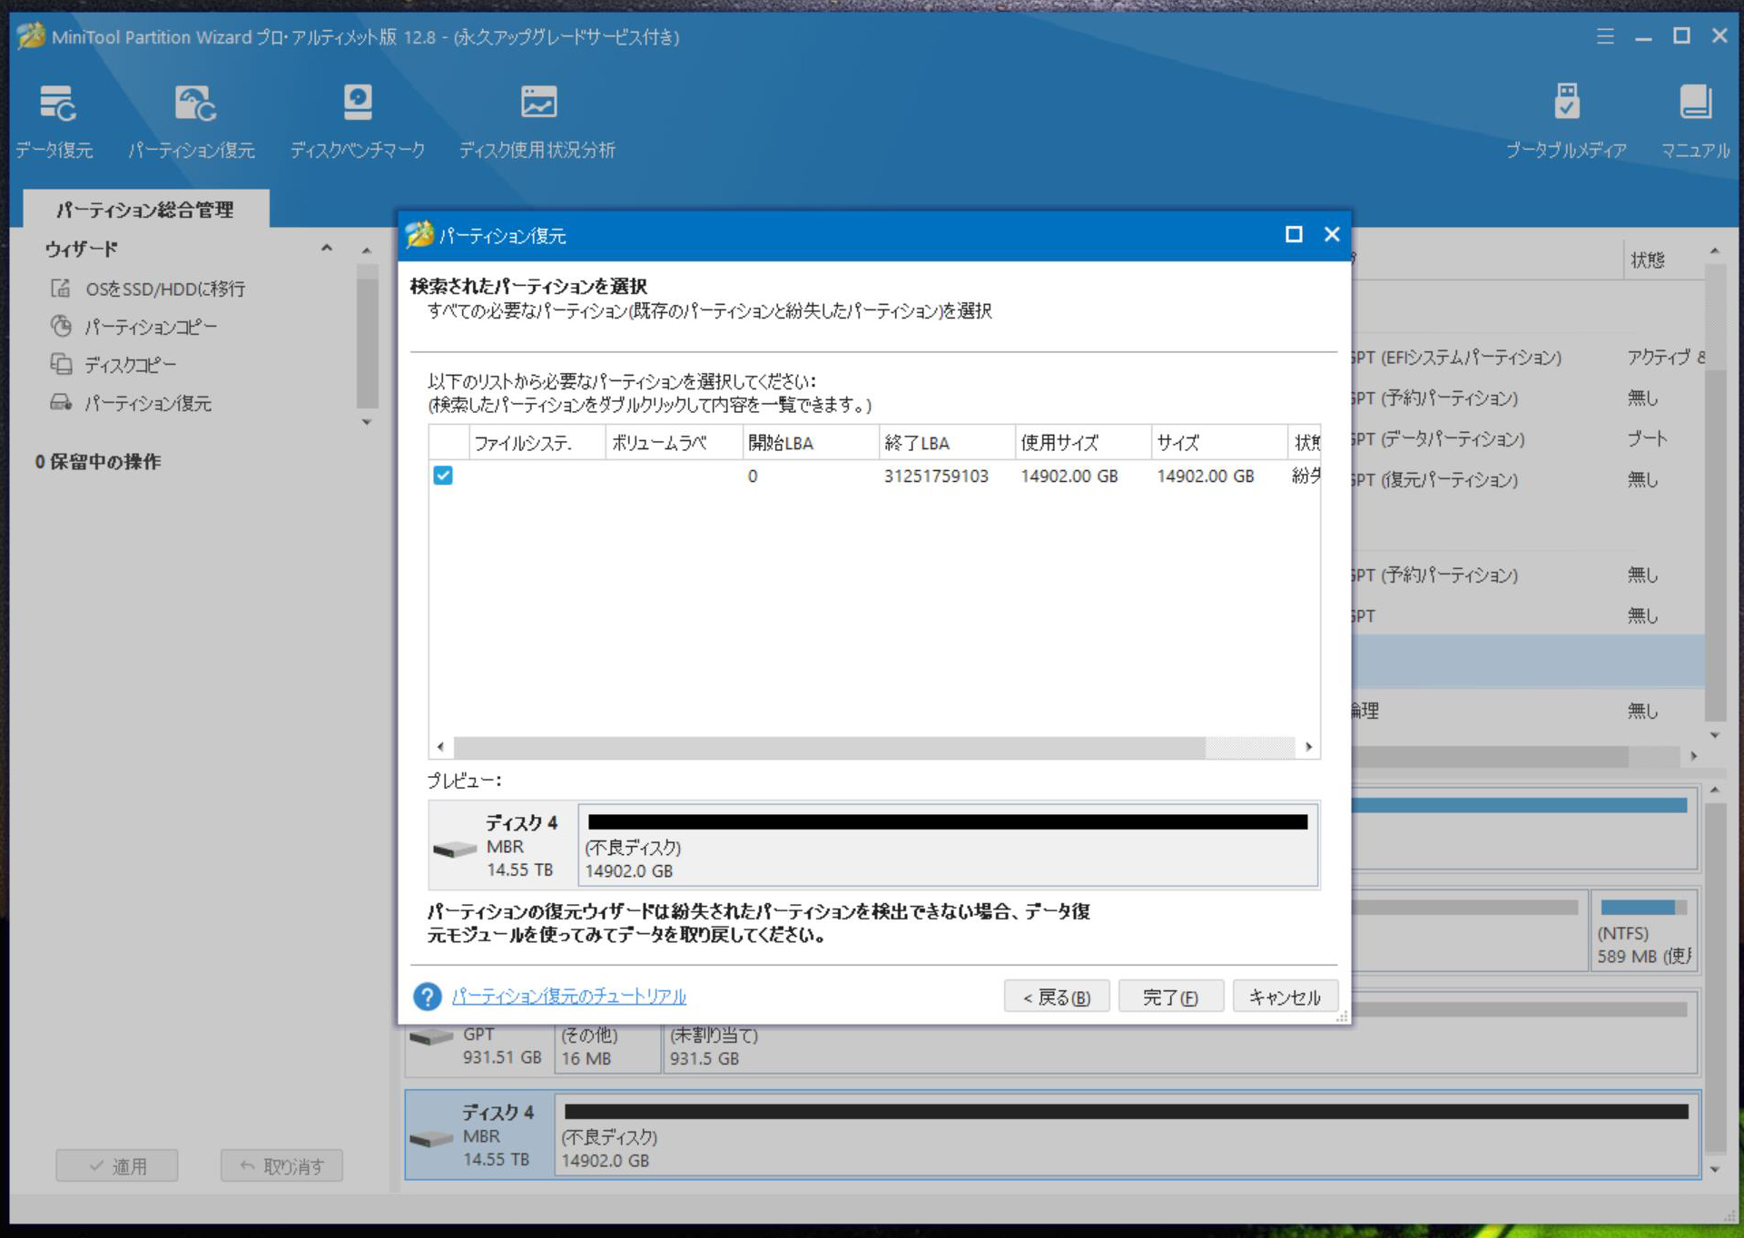Image resolution: width=1744 pixels, height=1238 pixels.
Task: Click ディスク 4 drive icon in preview
Action: click(x=454, y=850)
